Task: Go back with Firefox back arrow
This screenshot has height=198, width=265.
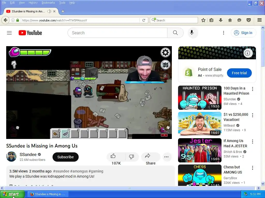Action: (5, 20)
